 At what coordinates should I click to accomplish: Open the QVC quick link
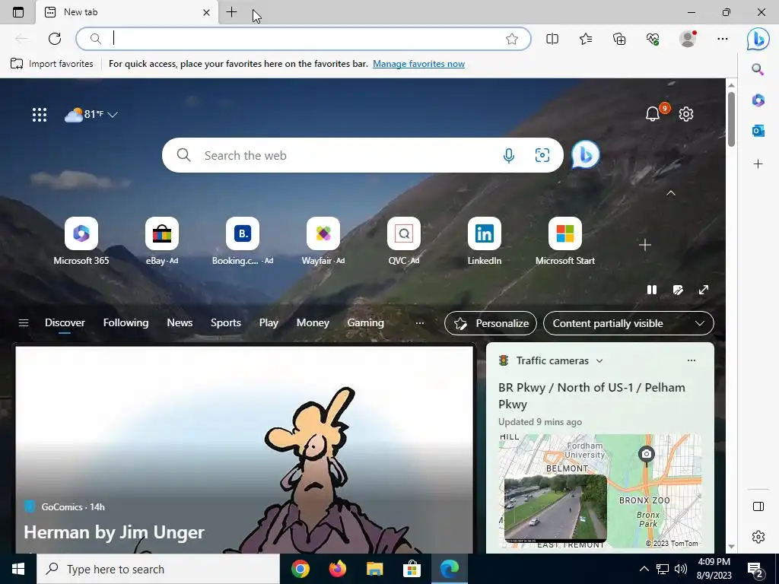403,241
